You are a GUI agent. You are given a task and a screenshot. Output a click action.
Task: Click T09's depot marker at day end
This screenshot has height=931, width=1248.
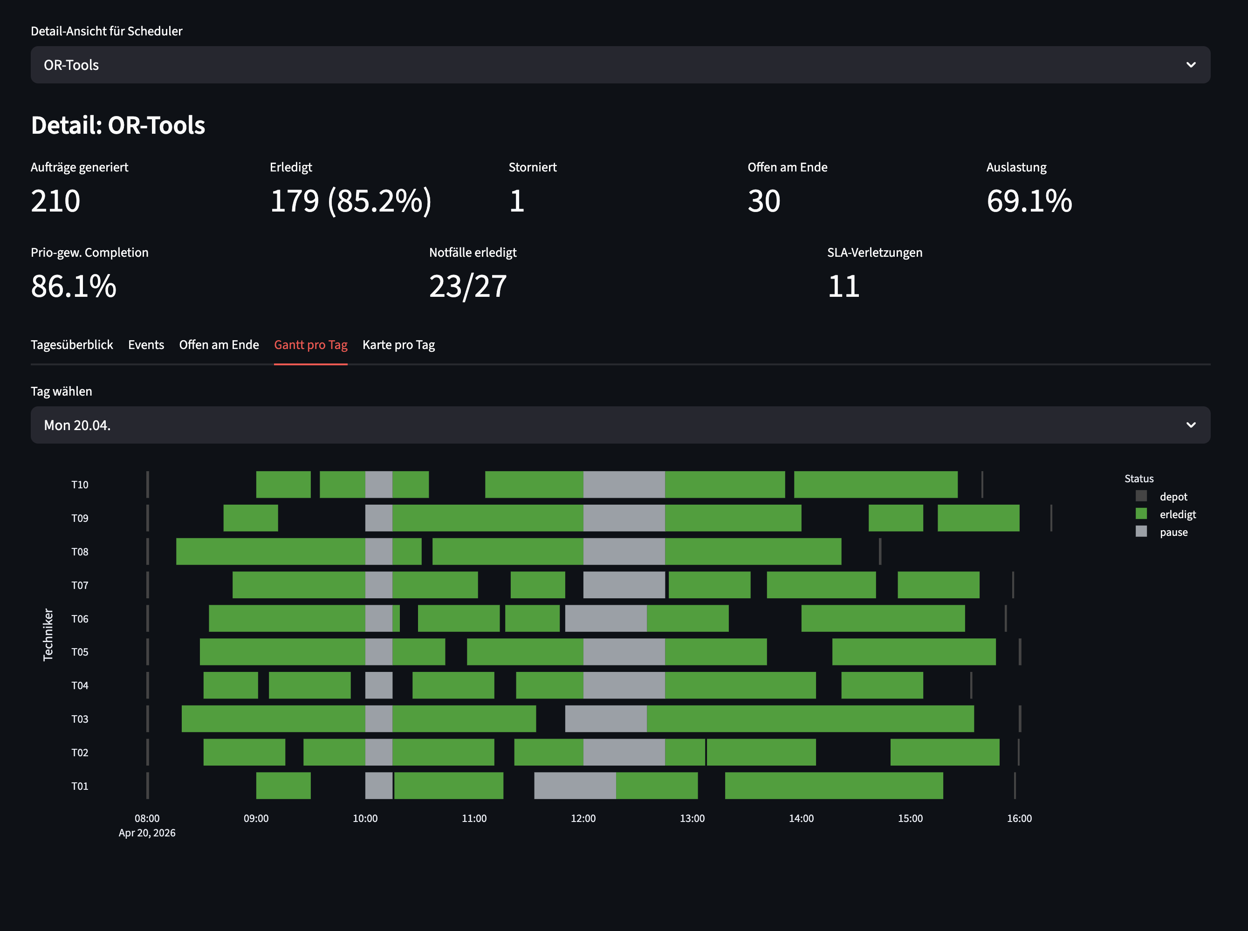pyautogui.click(x=1051, y=518)
